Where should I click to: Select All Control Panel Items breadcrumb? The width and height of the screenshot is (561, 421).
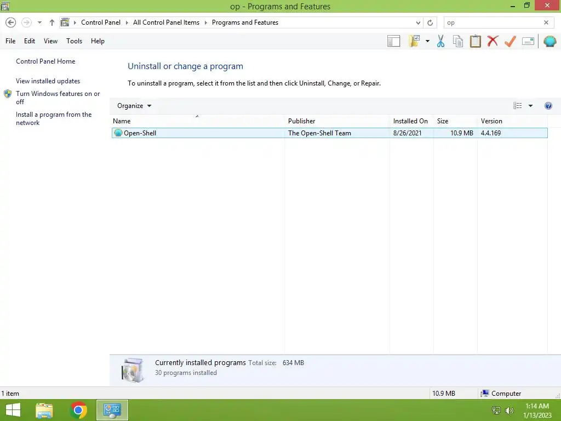click(x=166, y=22)
